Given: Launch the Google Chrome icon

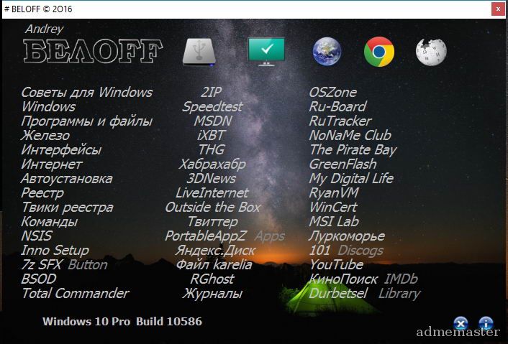Looking at the screenshot, I should [x=378, y=52].
